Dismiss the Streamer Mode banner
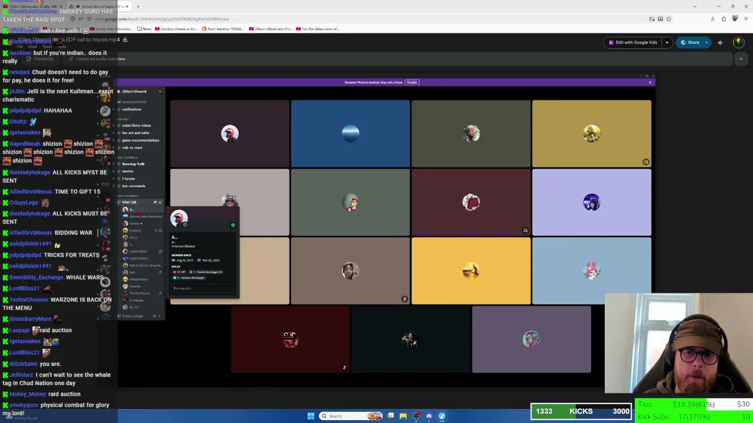The height and width of the screenshot is (423, 753). pyautogui.click(x=650, y=82)
